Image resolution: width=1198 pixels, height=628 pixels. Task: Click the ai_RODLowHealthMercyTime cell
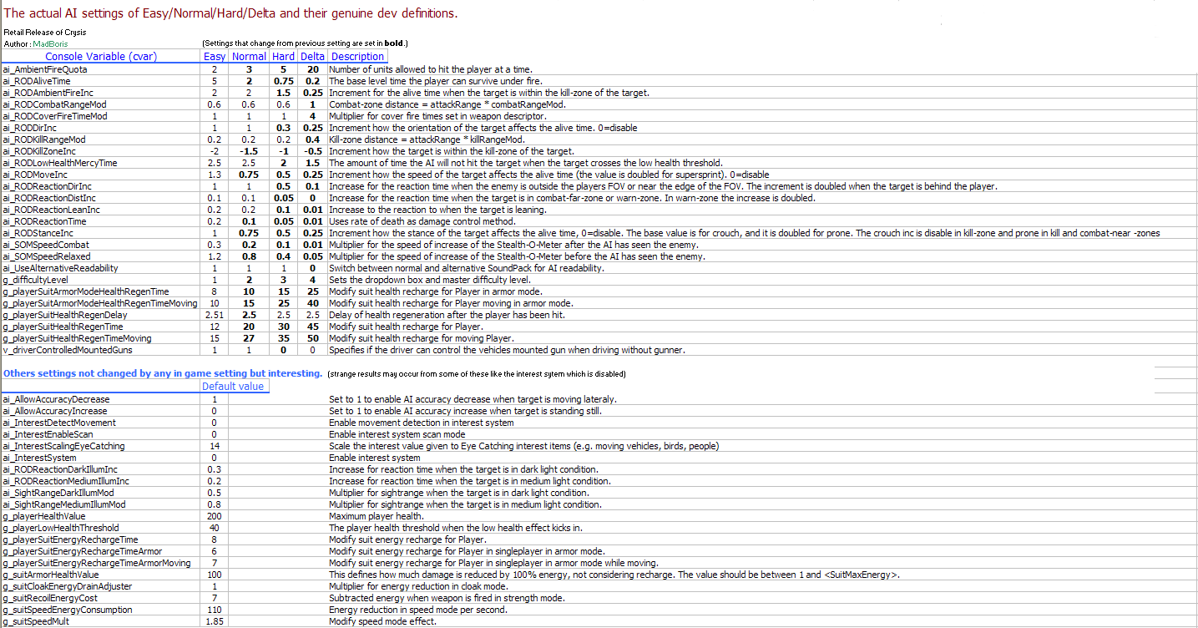101,163
